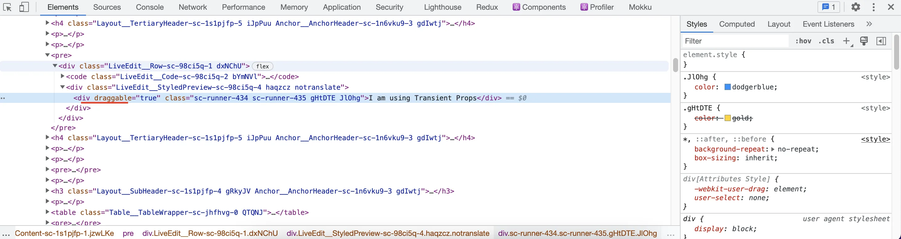Switch to the Console tab
901x239 pixels.
point(150,7)
